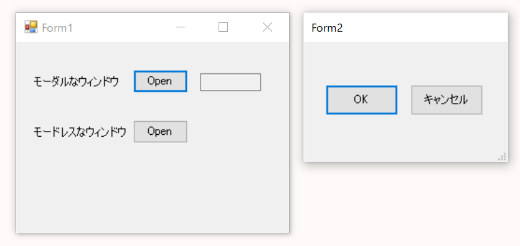Confirm with the OK button in Form2
The image size is (520, 246).
362,100
